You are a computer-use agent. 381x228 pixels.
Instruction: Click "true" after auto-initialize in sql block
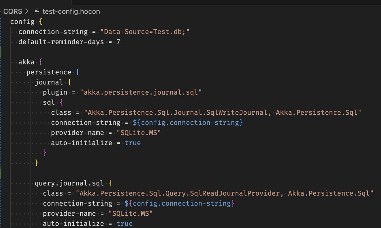133,143
